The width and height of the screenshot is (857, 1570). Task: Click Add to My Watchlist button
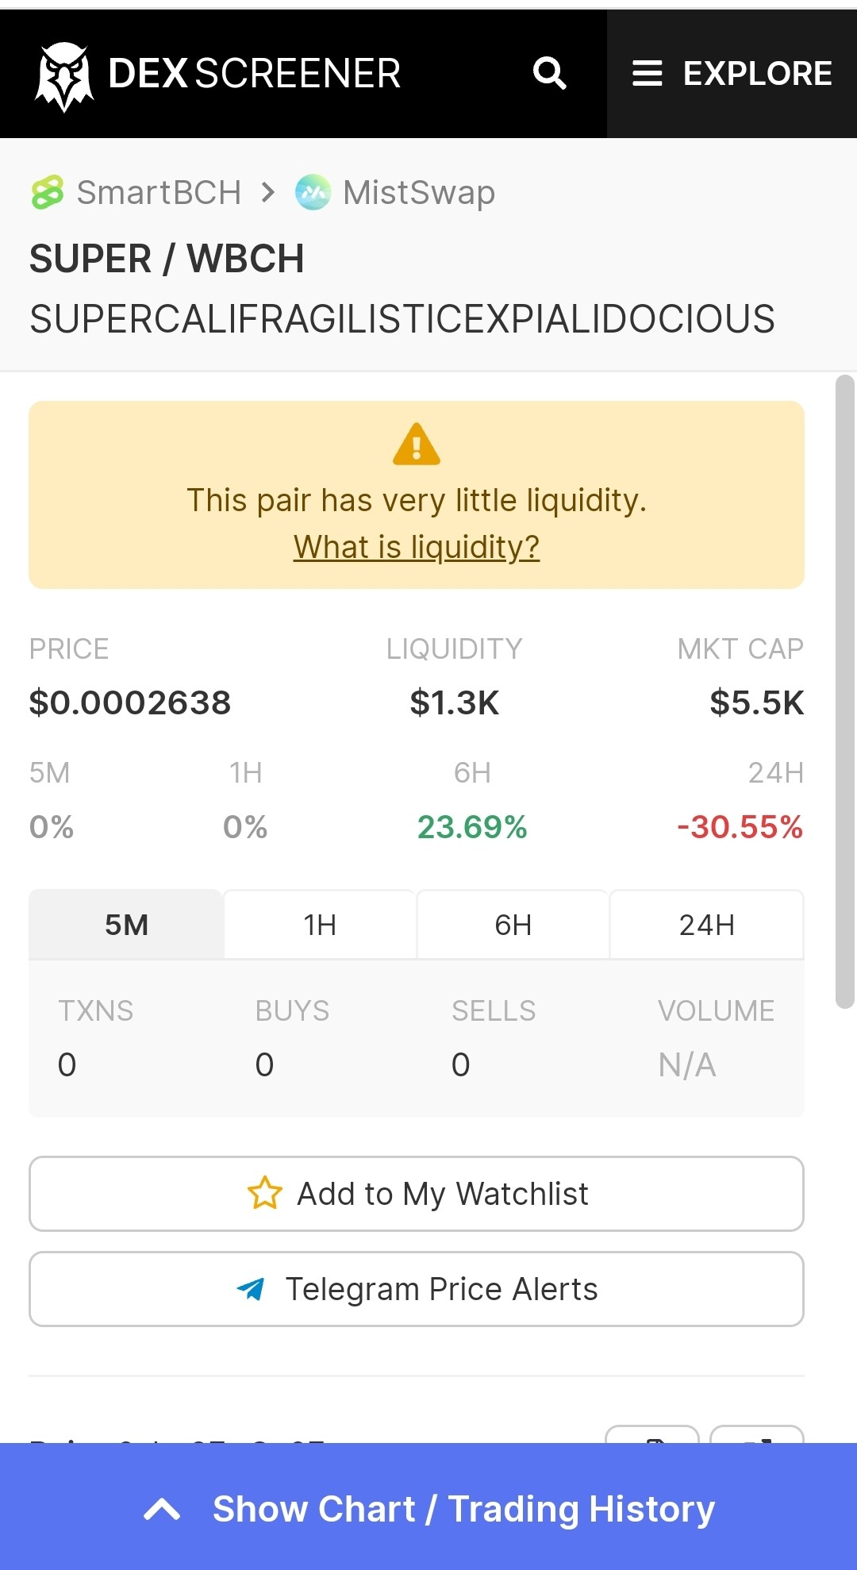(417, 1194)
